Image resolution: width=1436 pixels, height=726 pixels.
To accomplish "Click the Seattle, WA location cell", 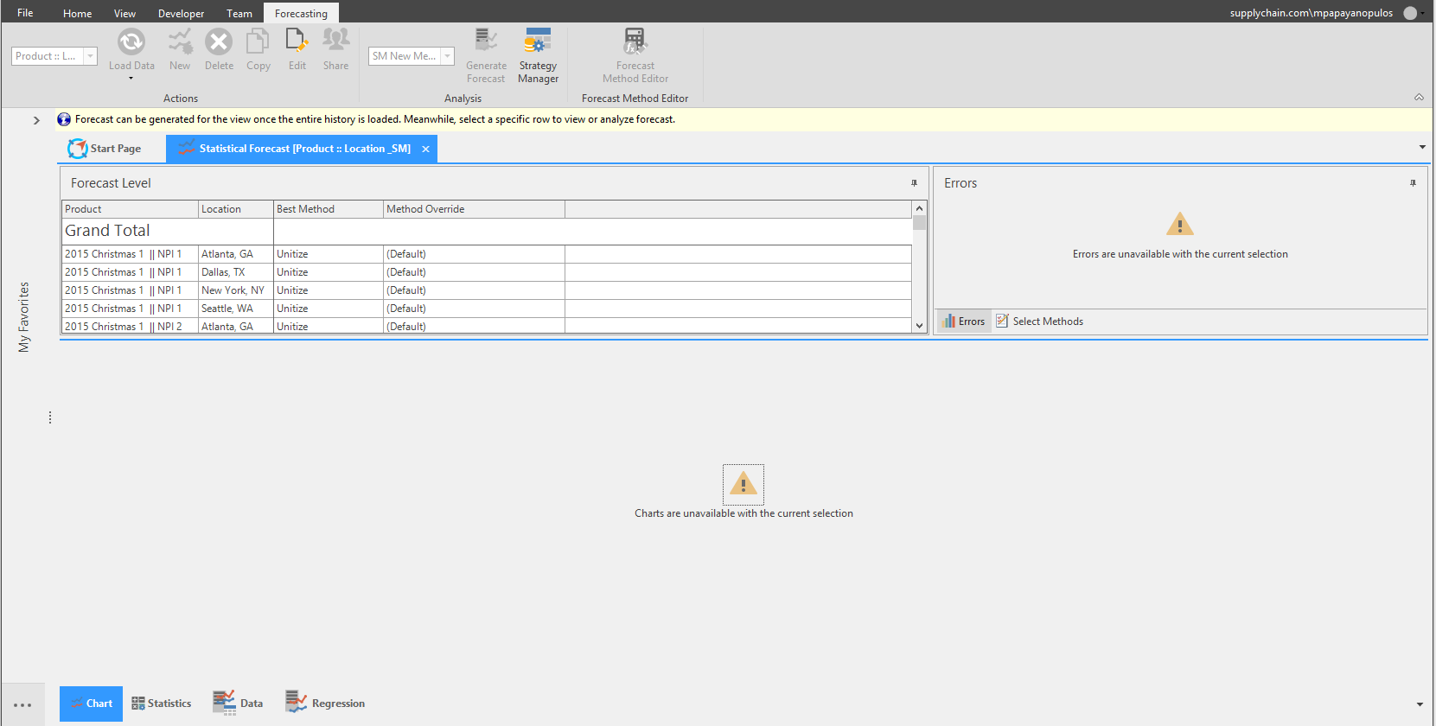I will click(235, 309).
